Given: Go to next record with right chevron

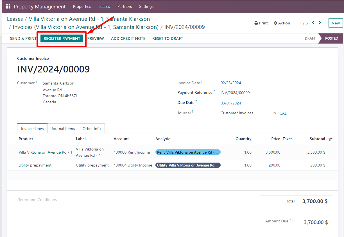Looking at the screenshot, I should tap(320, 23).
